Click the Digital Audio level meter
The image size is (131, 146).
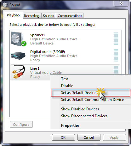pos(116,55)
